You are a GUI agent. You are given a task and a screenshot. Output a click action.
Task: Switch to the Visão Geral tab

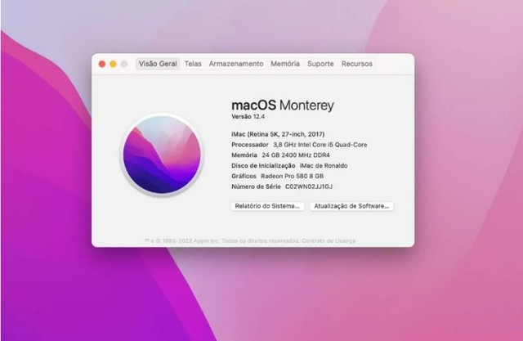coord(158,64)
